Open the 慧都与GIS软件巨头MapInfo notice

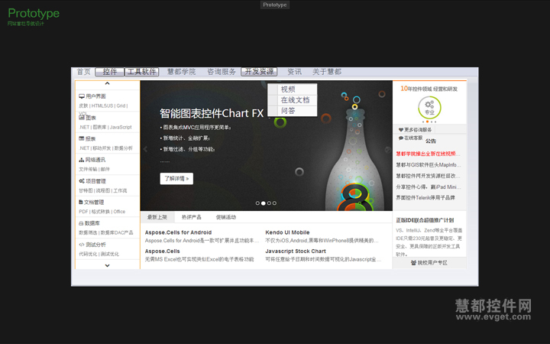coord(428,164)
